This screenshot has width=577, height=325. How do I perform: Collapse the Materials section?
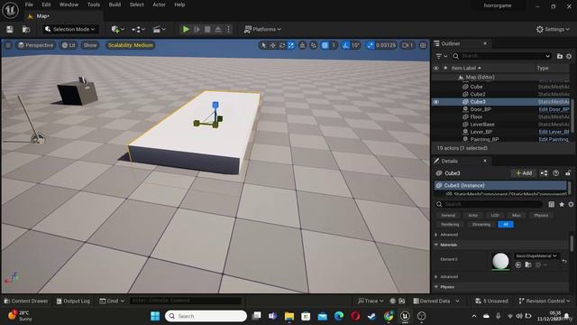[x=436, y=245]
